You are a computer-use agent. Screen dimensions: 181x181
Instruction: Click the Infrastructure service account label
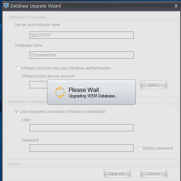[x=48, y=76]
